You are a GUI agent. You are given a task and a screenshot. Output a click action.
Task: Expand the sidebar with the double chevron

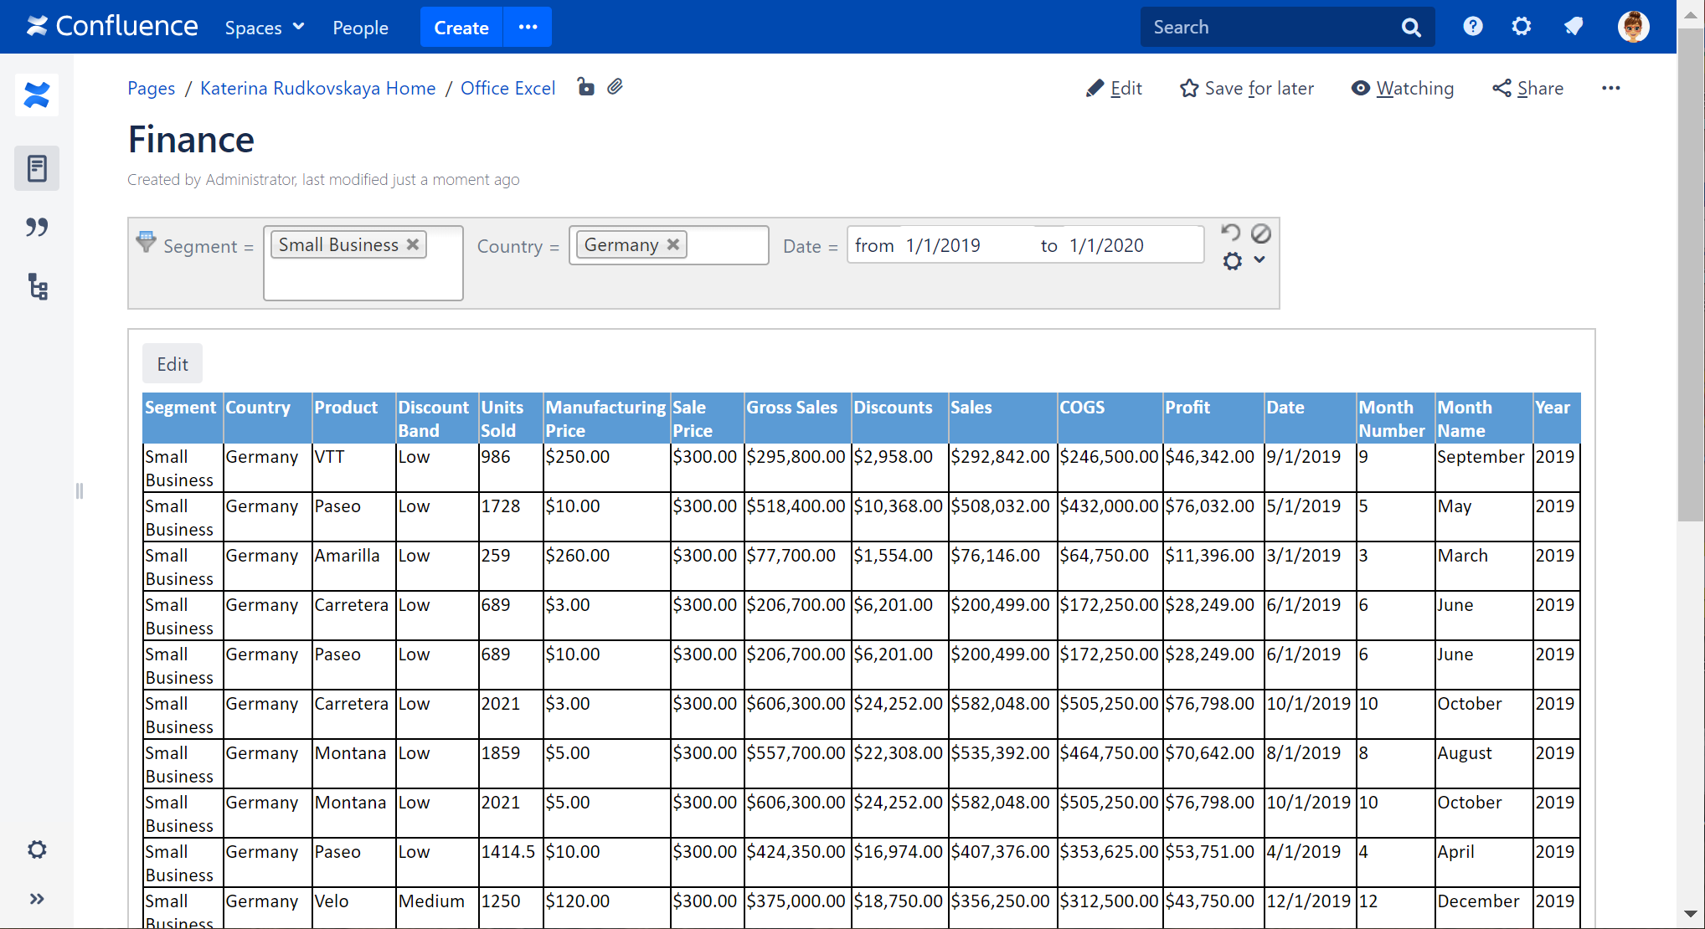point(37,899)
